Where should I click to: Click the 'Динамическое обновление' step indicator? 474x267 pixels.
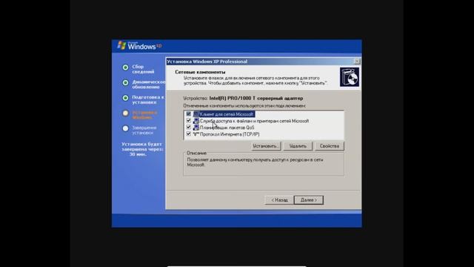125,82
